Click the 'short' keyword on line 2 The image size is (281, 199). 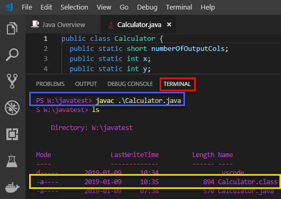137,49
